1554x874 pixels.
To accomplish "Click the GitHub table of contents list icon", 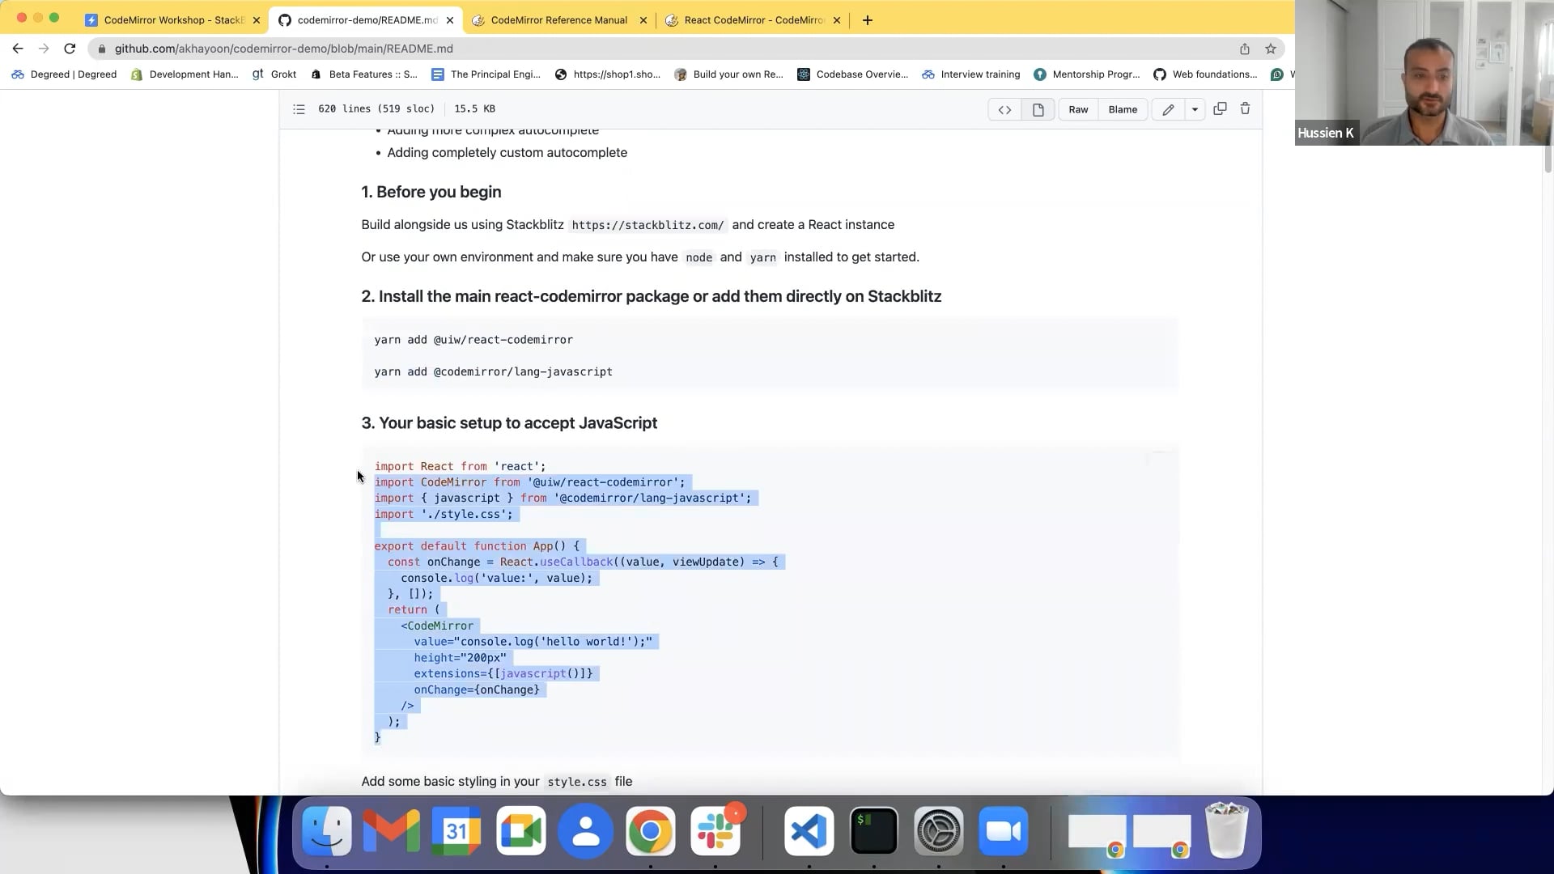I will pos(299,109).
